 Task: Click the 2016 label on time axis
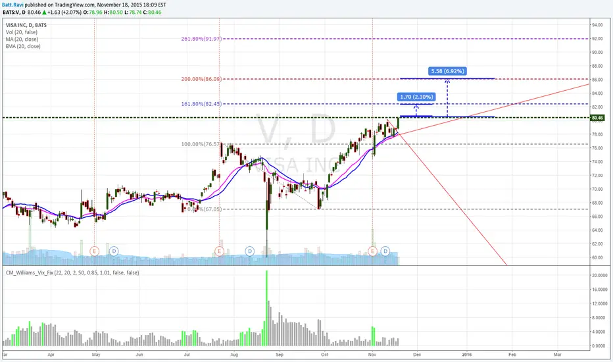click(467, 355)
